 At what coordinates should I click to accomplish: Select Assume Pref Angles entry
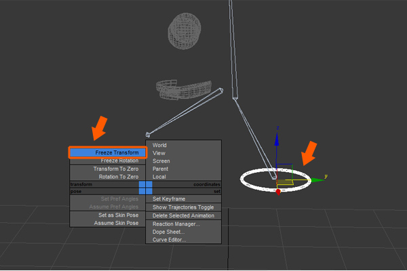(x=108, y=207)
